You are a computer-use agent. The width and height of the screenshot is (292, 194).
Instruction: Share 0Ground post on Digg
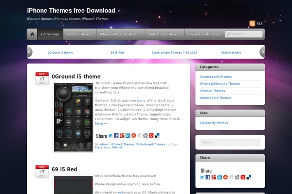140,135
